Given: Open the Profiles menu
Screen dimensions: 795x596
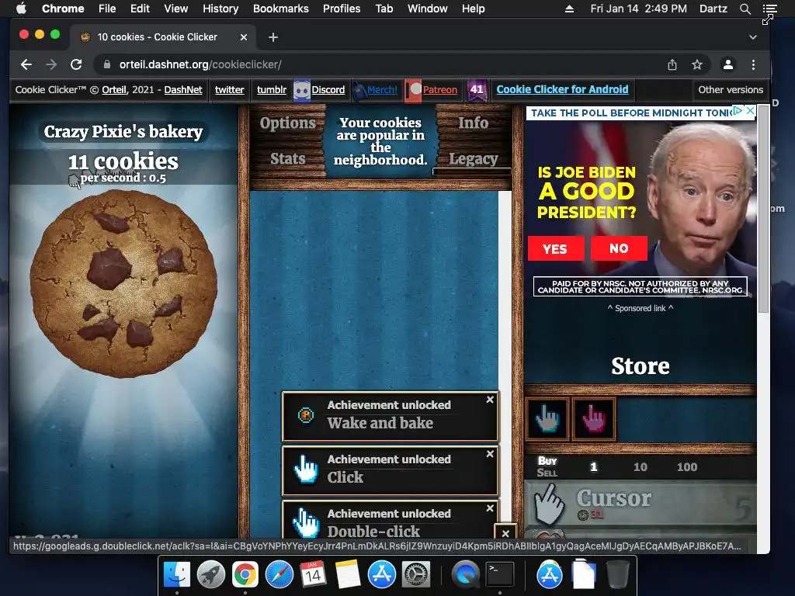Looking at the screenshot, I should (342, 9).
